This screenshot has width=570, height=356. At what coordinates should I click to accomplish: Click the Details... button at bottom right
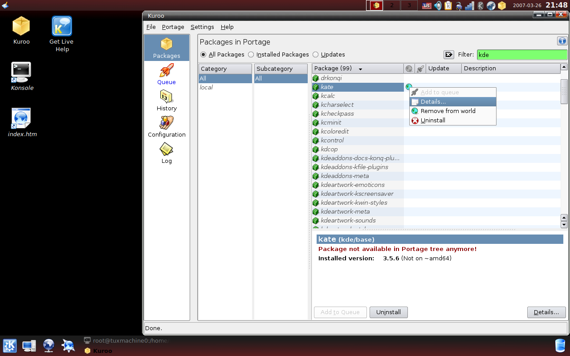[546, 312]
